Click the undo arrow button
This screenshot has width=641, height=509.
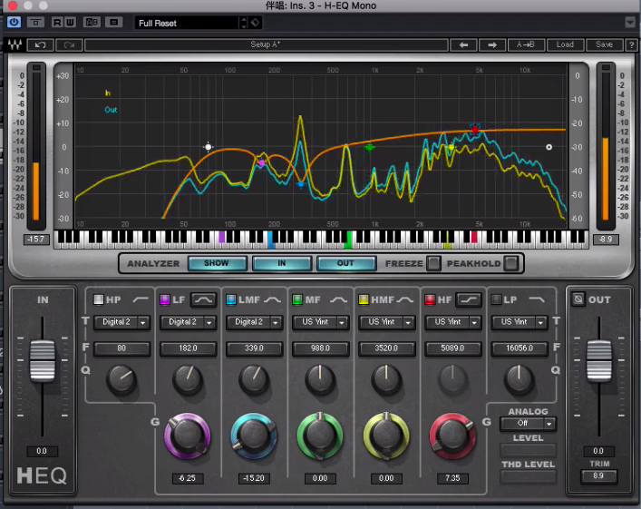coord(40,44)
